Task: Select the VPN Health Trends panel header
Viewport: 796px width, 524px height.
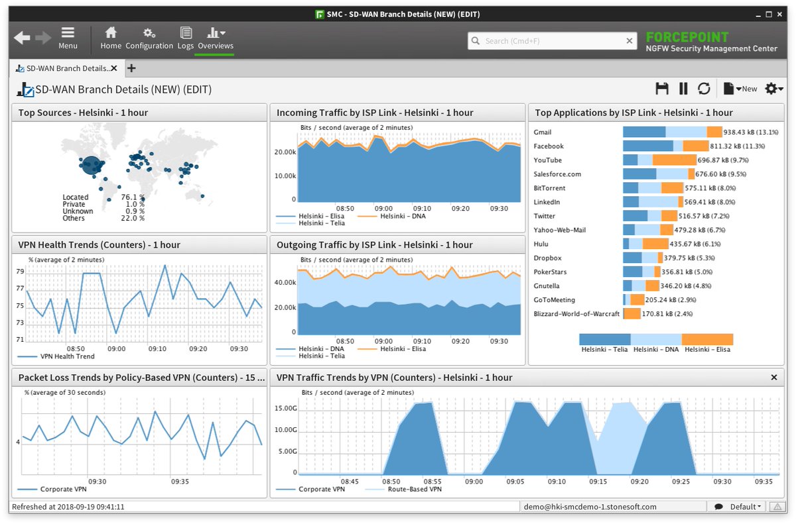Action: click(x=139, y=245)
